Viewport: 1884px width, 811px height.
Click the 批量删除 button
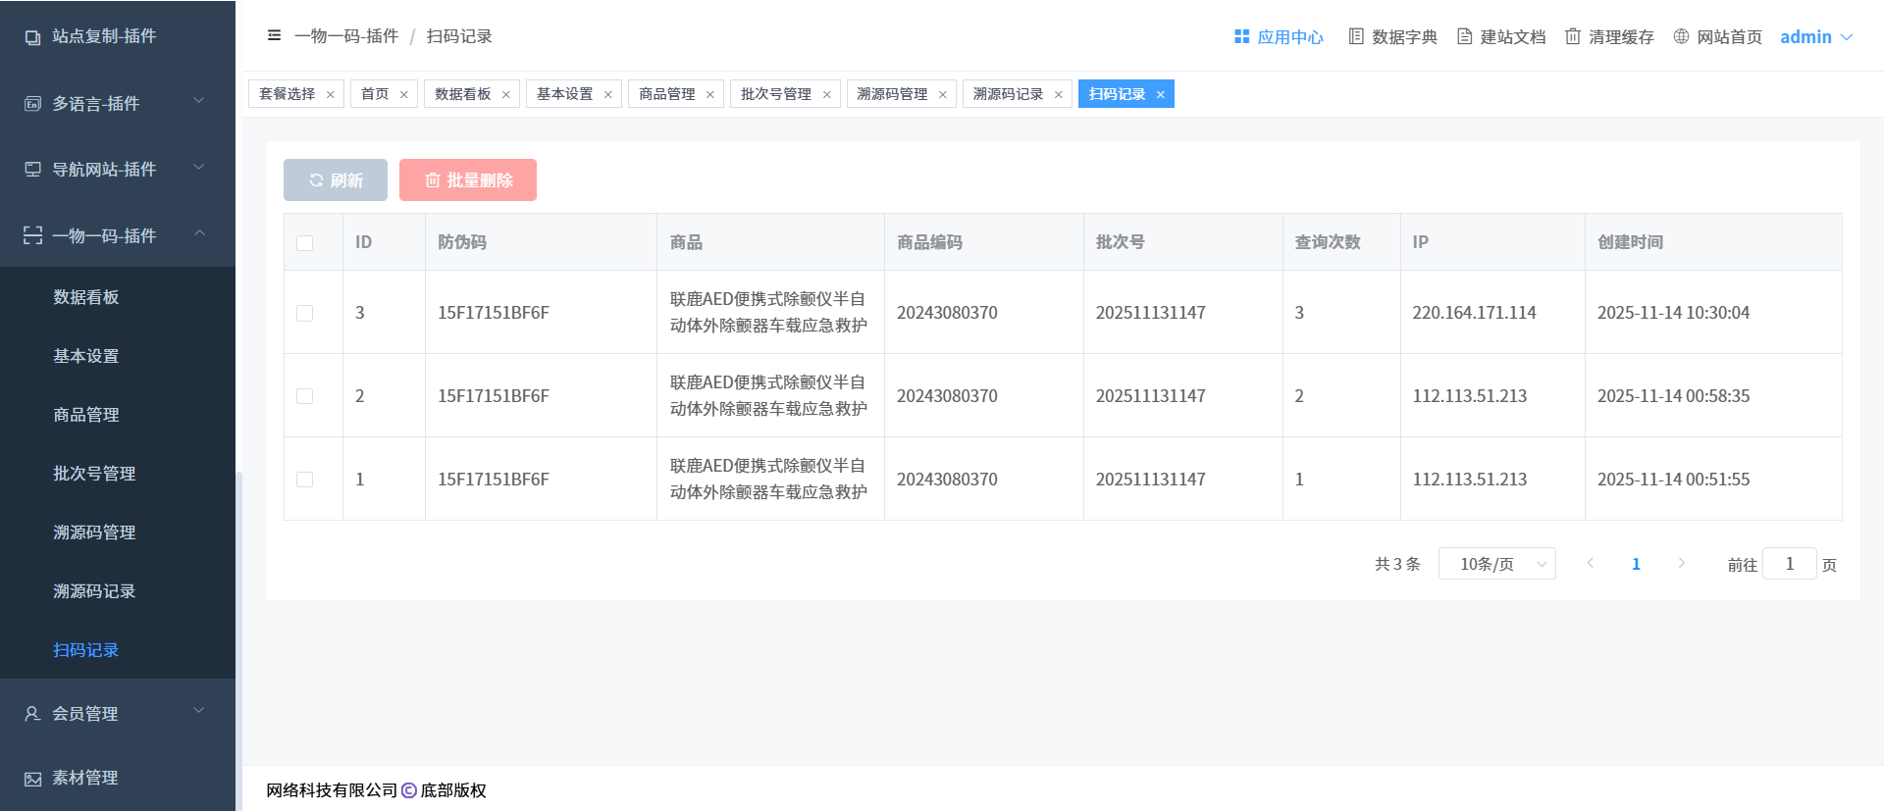click(468, 180)
